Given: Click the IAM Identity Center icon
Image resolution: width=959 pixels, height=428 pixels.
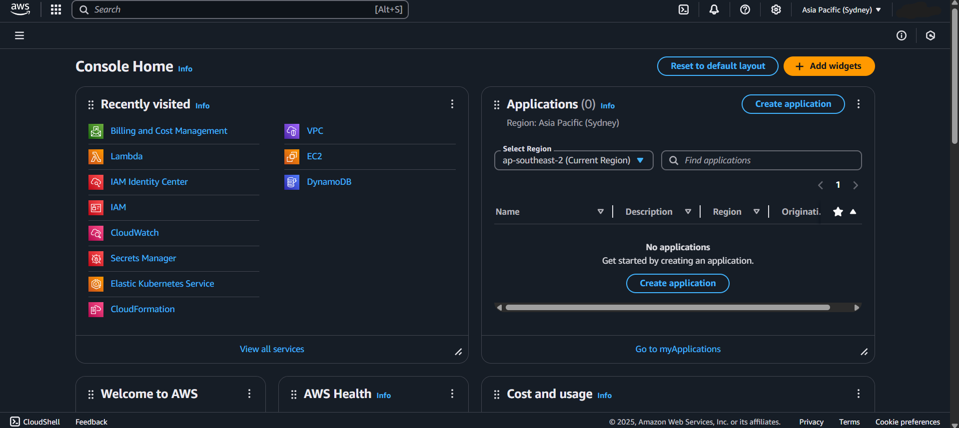Looking at the screenshot, I should tap(96, 182).
